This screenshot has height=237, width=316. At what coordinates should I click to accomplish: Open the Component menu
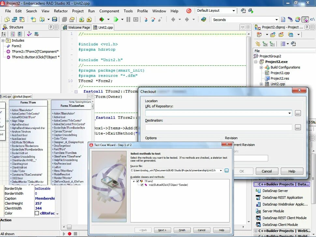(109, 11)
